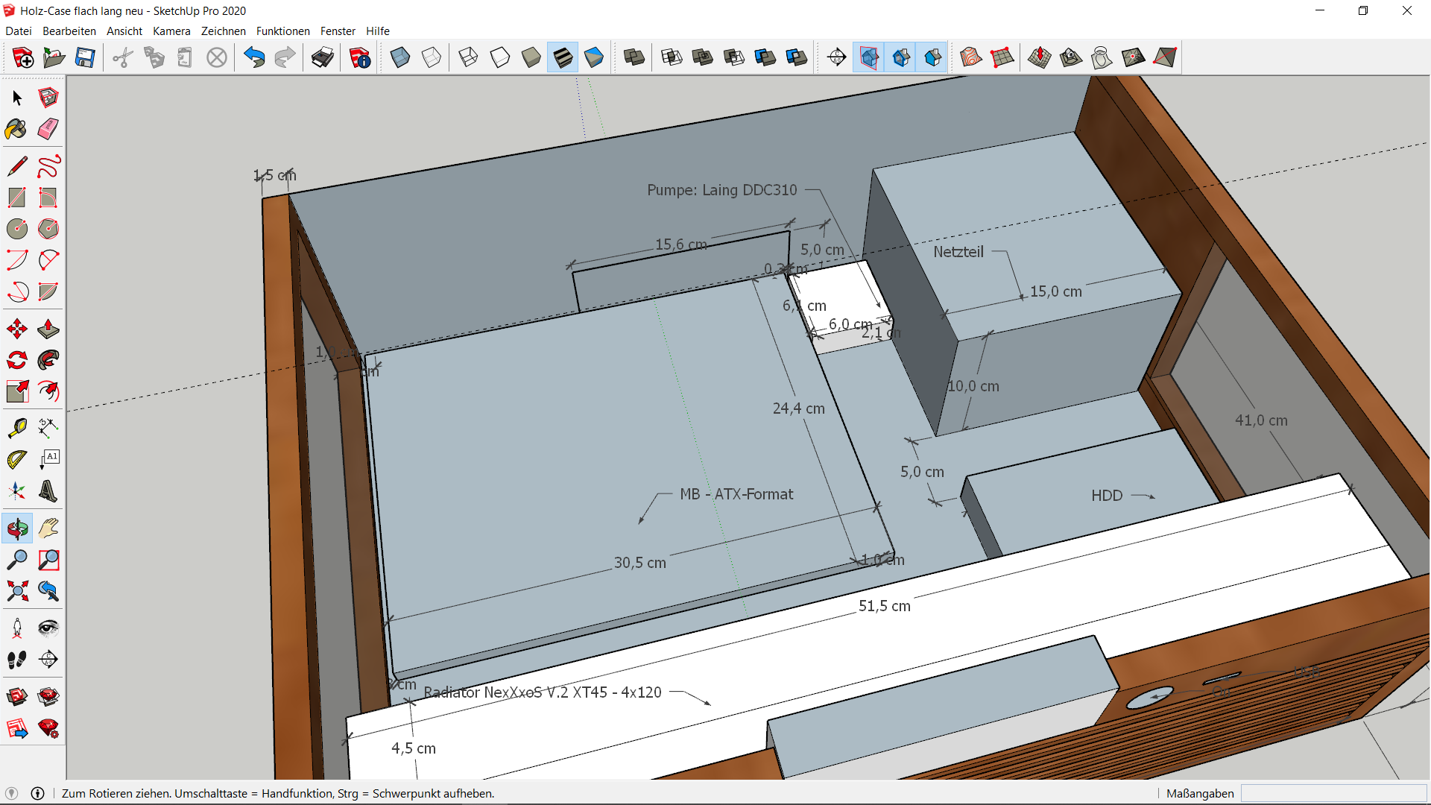The width and height of the screenshot is (1431, 805).
Task: Activate the Pan hand tool
Action: 48,528
